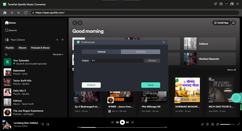Open Phir Milenge Dil episode
The height and width of the screenshot is (131, 242).
[154, 104]
